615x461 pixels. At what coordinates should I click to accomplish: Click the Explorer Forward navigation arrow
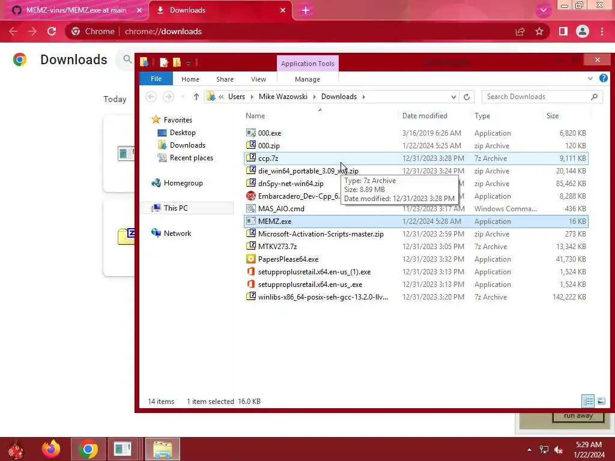tap(168, 97)
